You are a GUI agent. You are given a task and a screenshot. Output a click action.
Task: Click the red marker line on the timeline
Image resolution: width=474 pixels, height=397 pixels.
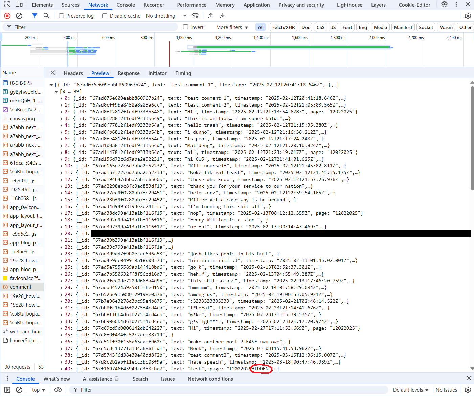pos(169,54)
